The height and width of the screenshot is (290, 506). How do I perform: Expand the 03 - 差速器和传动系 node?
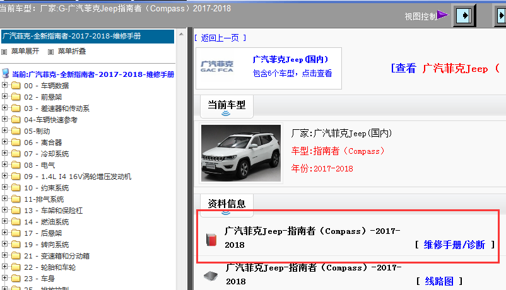(4, 107)
